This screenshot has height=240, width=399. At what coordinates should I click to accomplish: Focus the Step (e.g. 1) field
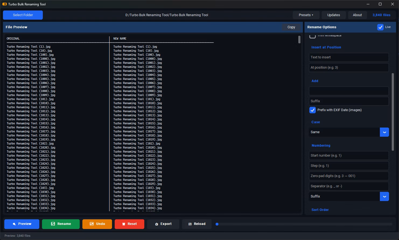349,166
